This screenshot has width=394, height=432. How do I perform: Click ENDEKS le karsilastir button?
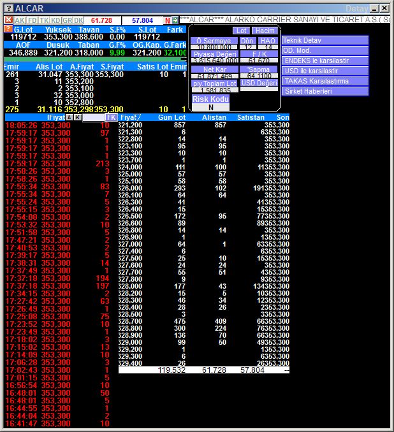(325, 61)
